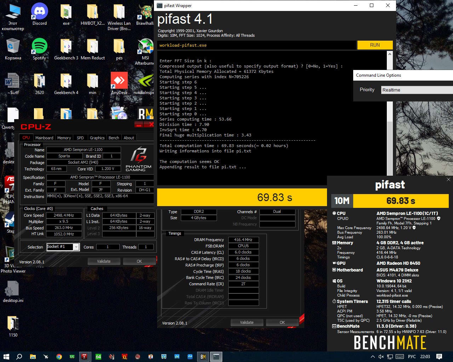Open the Discord desktop shortcut
This screenshot has height=362, width=453.
40,14
